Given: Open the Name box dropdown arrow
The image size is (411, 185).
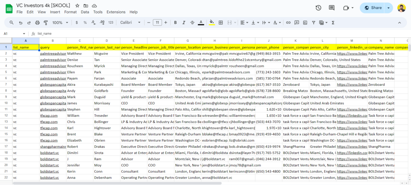Looking at the screenshot, I should (x=24, y=34).
